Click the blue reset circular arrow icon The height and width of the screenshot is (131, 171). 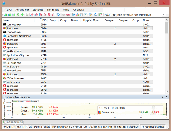(58, 14)
